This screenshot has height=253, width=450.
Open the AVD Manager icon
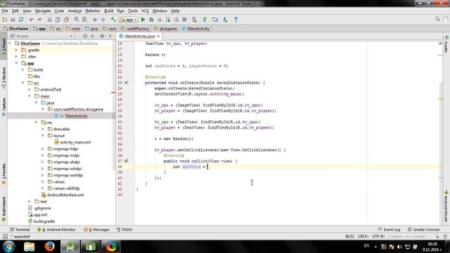pyautogui.click(x=195, y=20)
